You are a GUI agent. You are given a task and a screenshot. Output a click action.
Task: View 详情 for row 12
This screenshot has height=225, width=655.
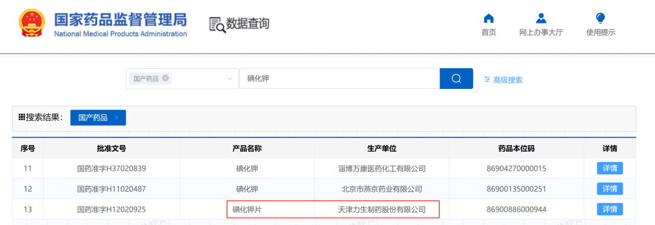pos(610,189)
